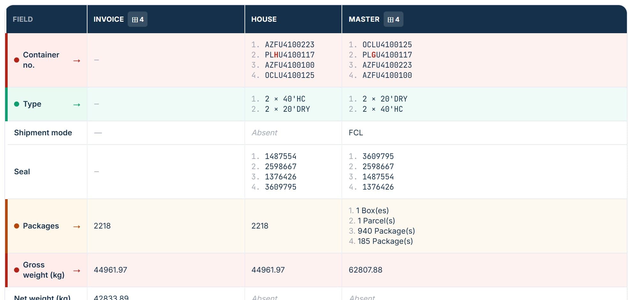
Task: Select the FIELD column header
Action: coord(23,19)
